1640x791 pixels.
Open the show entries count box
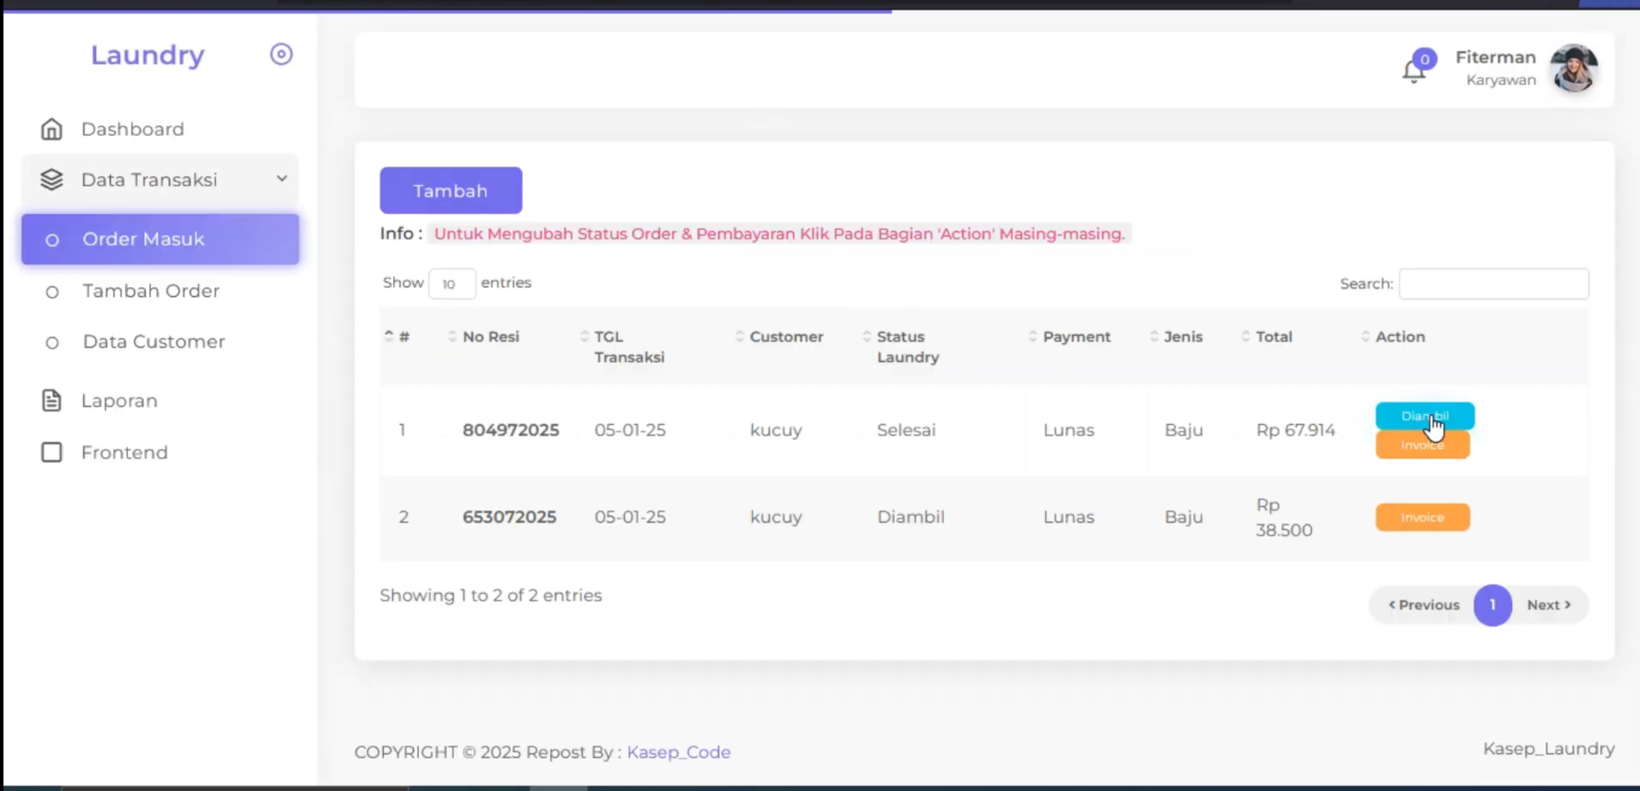tap(452, 283)
